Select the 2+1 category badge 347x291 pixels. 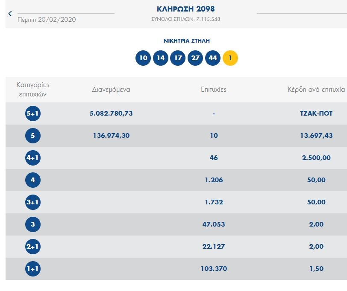click(33, 247)
